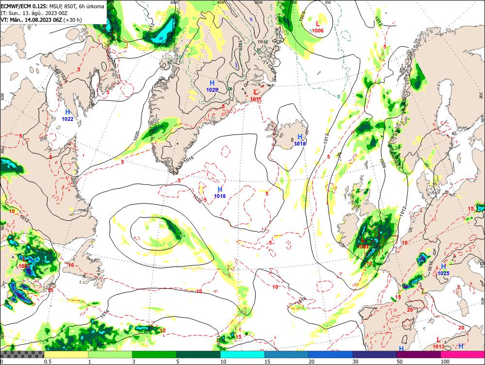Click the legend value '3'
The height and width of the screenshot is (365, 485).
(x=134, y=362)
